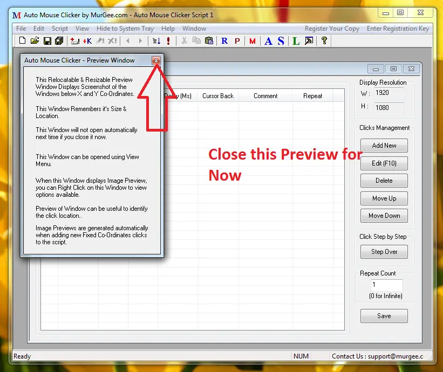Click the Edit (F10) button
The image size is (443, 372).
pos(384,163)
